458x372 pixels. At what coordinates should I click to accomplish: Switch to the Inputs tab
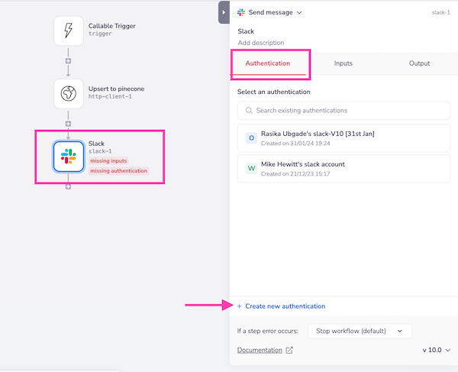coord(343,63)
